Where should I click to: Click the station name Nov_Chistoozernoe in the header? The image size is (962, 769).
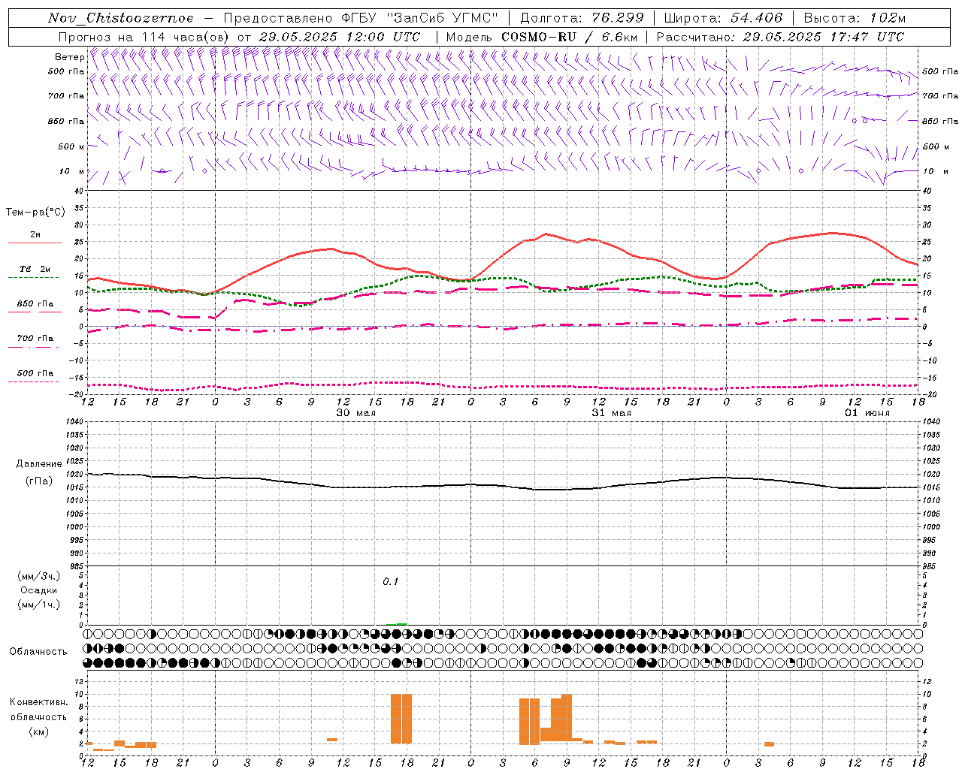point(120,18)
